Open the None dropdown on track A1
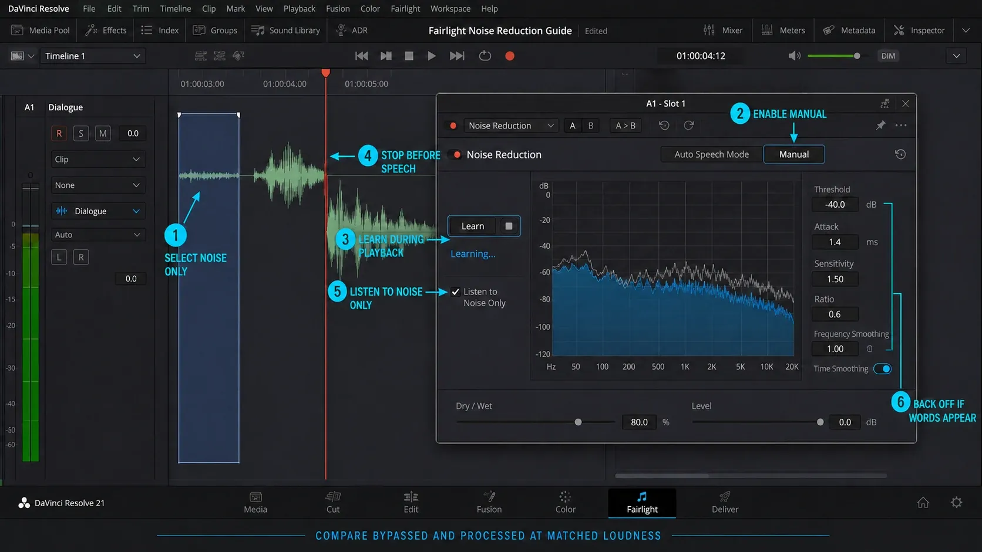Image resolution: width=982 pixels, height=552 pixels. click(97, 185)
